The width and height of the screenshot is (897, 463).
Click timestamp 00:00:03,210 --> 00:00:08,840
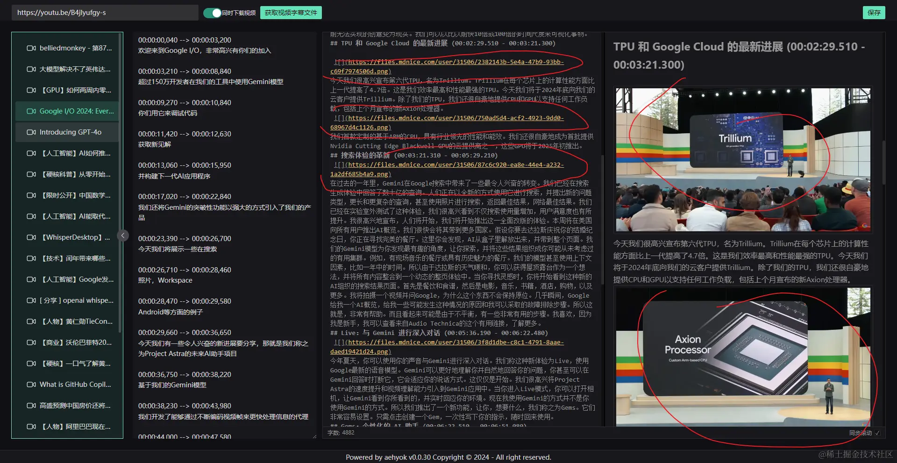coord(185,71)
